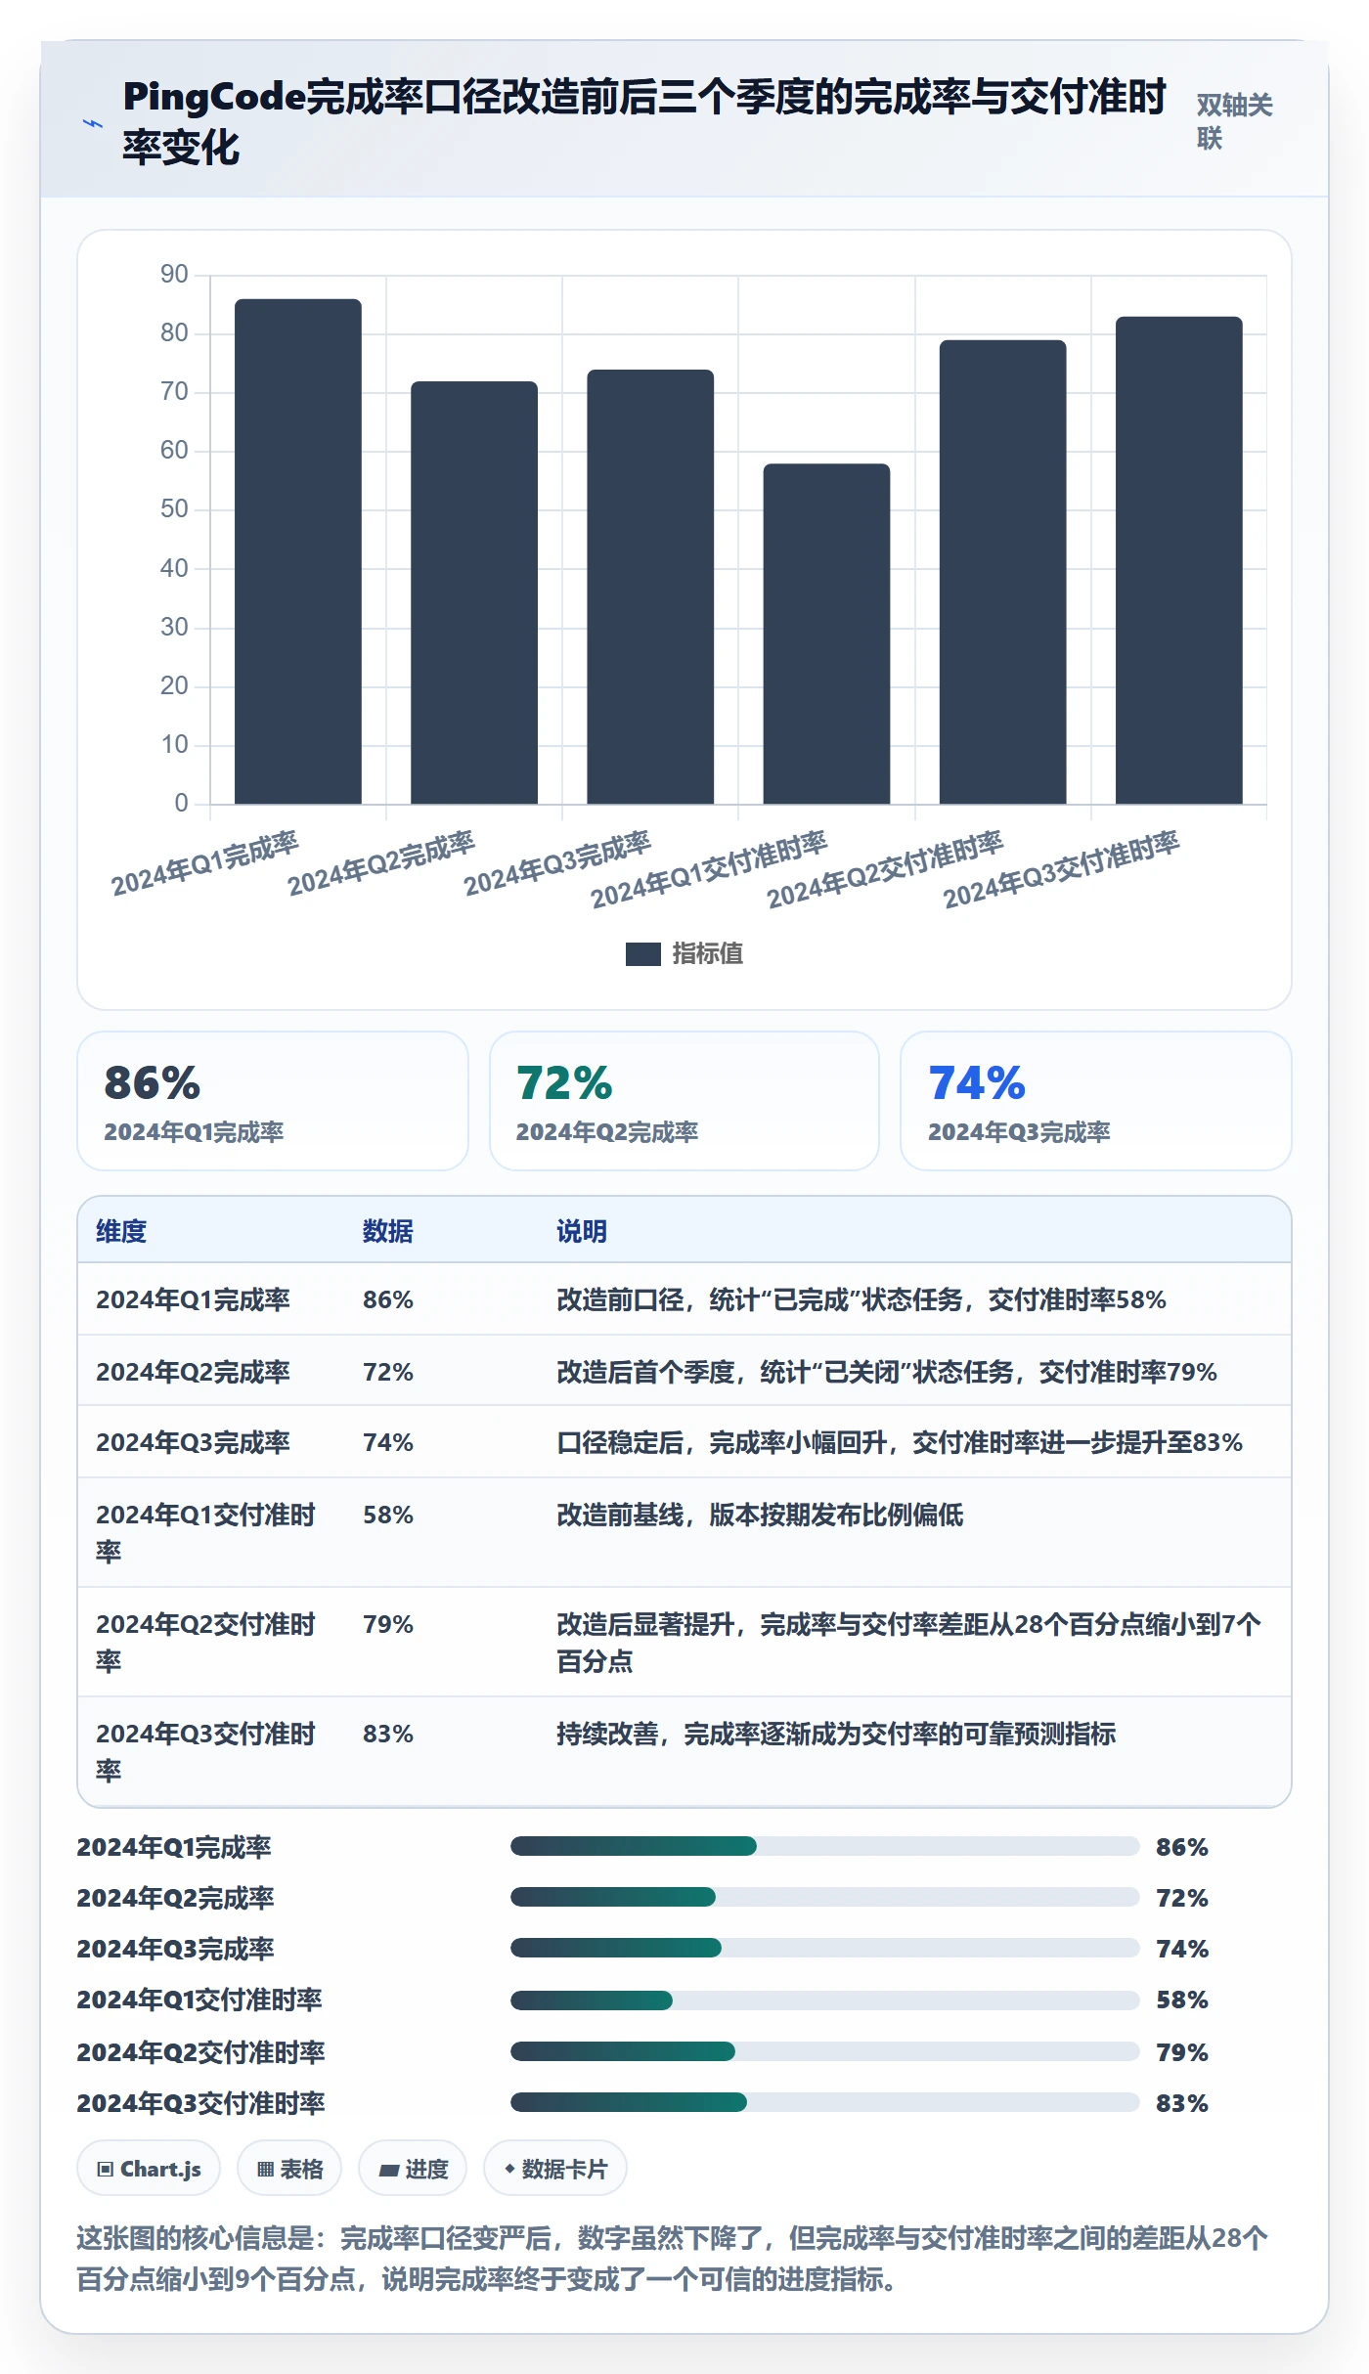Viewport: 1369px width, 2374px height.
Task: Open the 74% stat card
Action: [1096, 1101]
